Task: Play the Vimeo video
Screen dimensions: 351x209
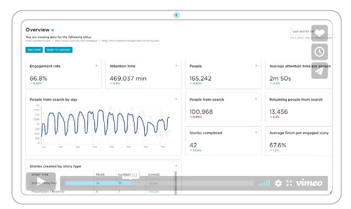Action: coord(41,182)
